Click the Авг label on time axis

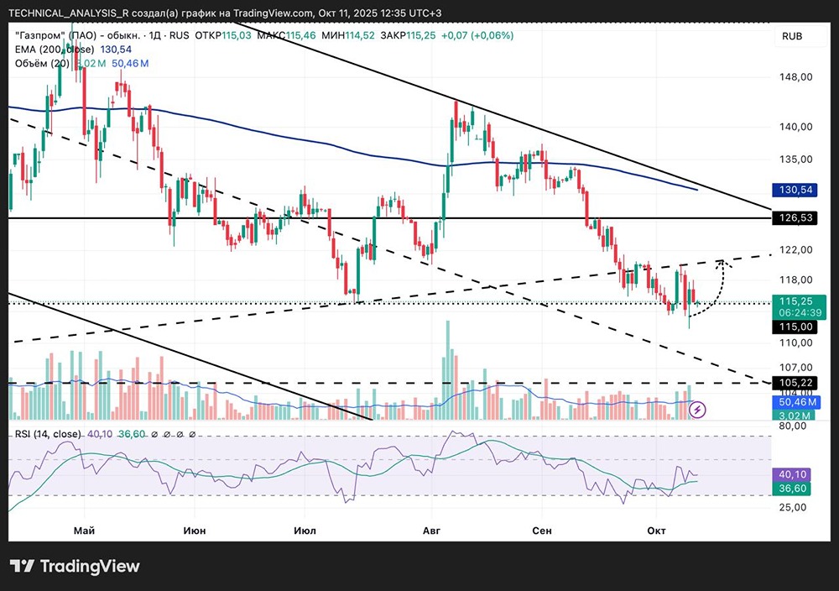point(431,531)
